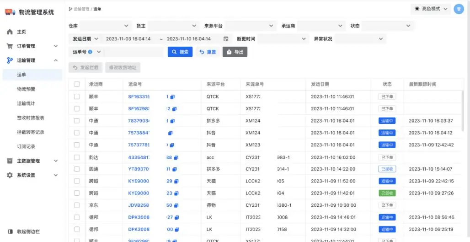Screen dimensions: 470x242
Task: Click the branch icon beside 运输管理
Action: click(10, 60)
